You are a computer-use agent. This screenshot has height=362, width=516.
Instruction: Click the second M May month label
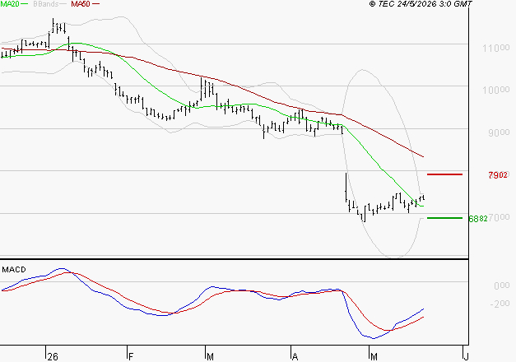pos(374,356)
